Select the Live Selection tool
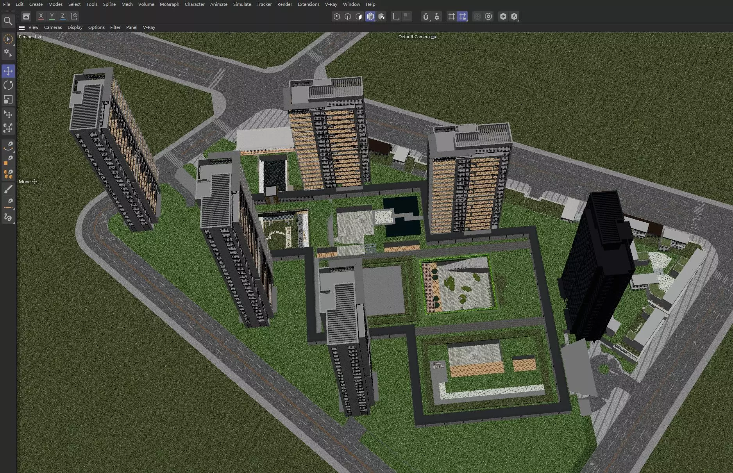Viewport: 733px width, 473px height. coord(8,39)
